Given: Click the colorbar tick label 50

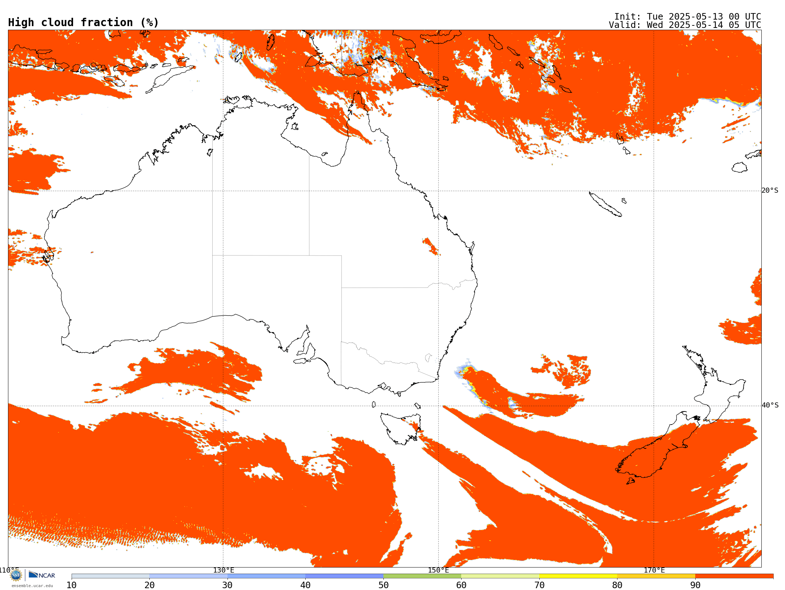Looking at the screenshot, I should 383,585.
